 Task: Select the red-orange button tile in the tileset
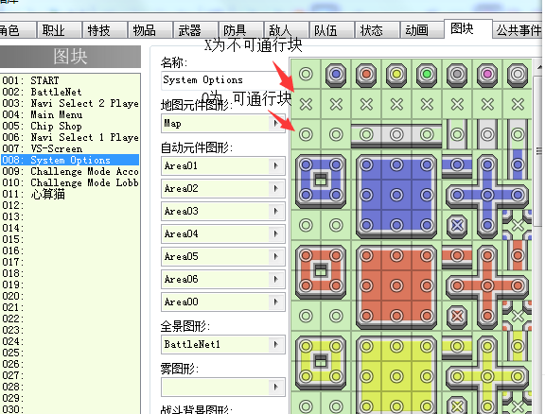pos(366,74)
